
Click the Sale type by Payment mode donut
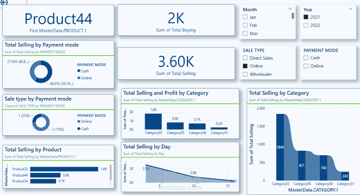coord(41,122)
